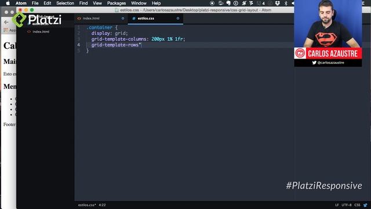Click back arrow in browser window behind
This screenshot has height=209, width=371.
click(x=6, y=22)
